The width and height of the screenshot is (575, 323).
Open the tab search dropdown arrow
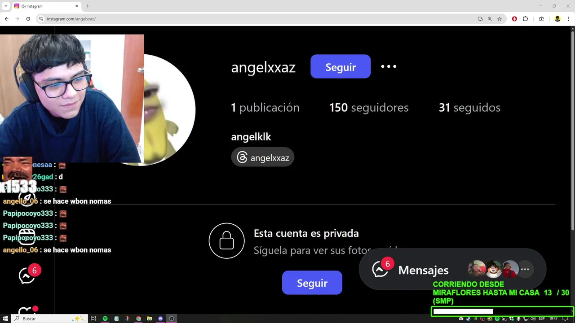click(x=6, y=6)
